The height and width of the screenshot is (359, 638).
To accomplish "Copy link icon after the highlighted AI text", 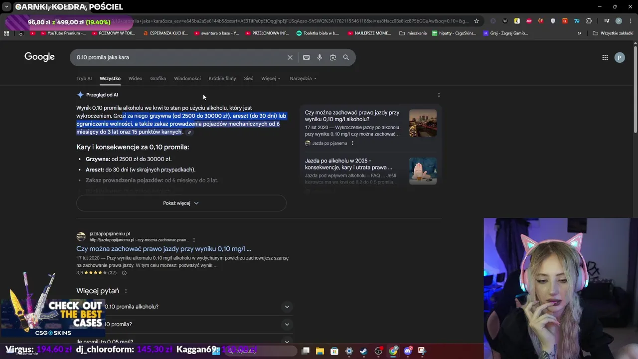I will (x=189, y=132).
